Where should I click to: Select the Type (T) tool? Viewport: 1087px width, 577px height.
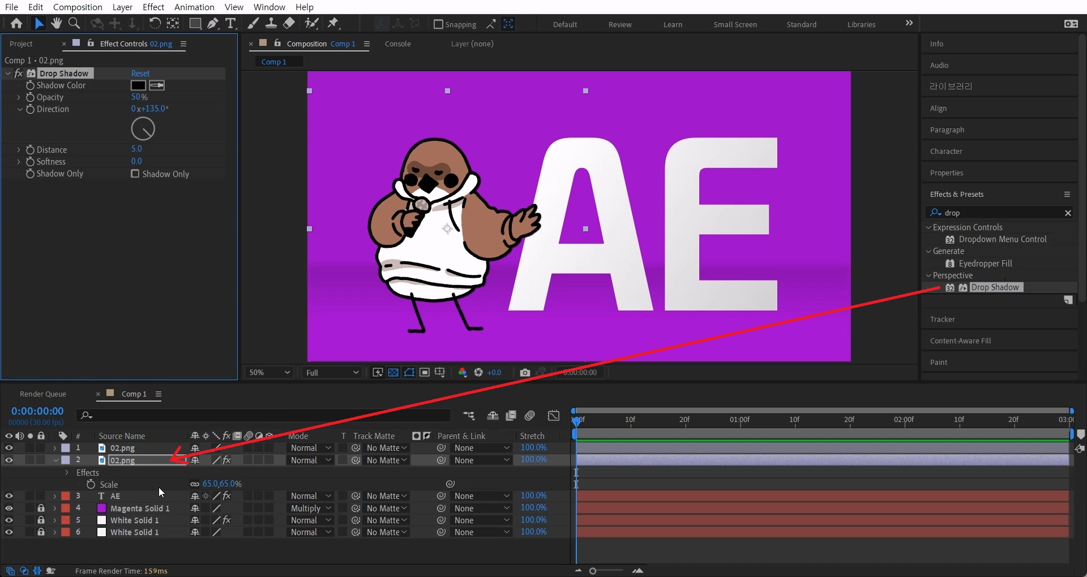230,23
